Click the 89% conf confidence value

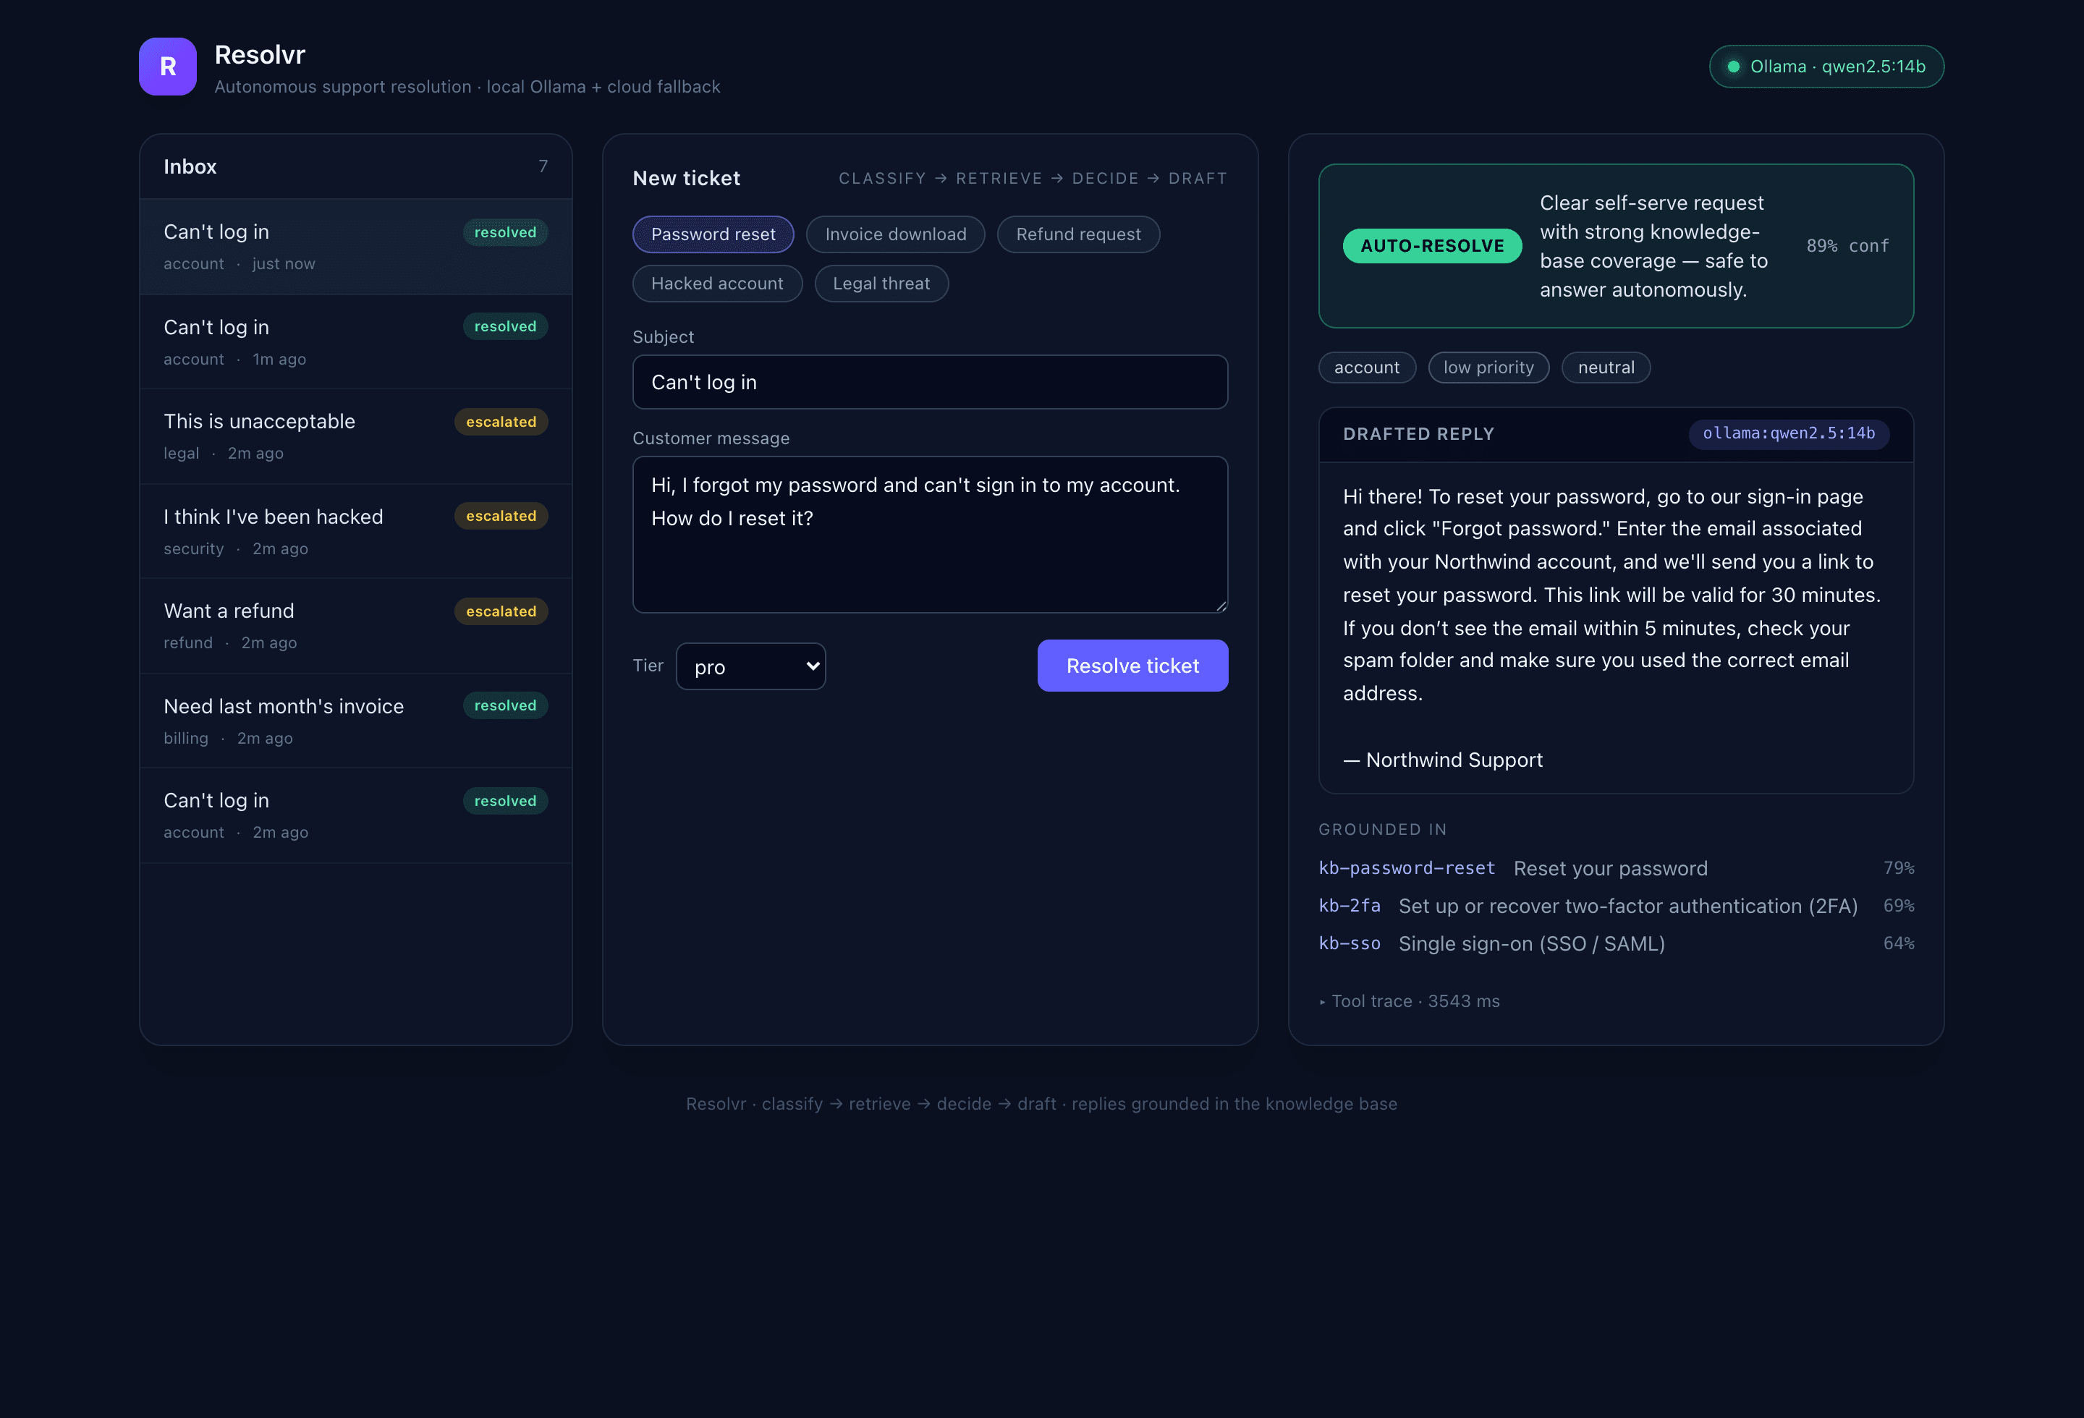point(1847,245)
